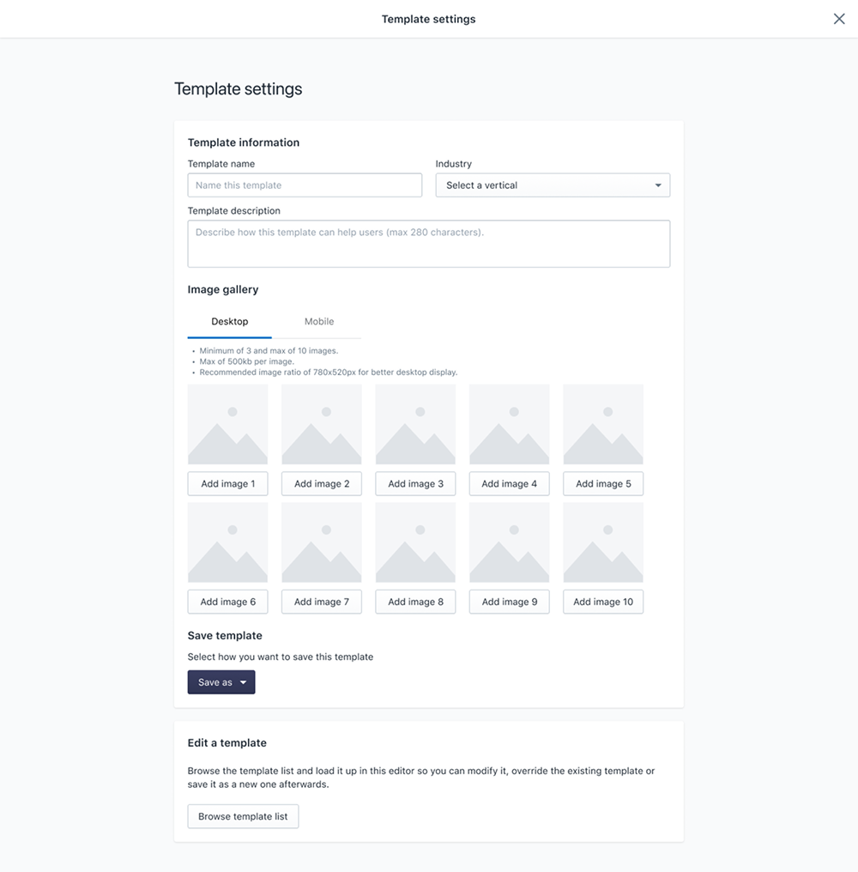This screenshot has height=872, width=858.
Task: Click the placeholder thumbnail above Add image 9
Action: click(509, 542)
